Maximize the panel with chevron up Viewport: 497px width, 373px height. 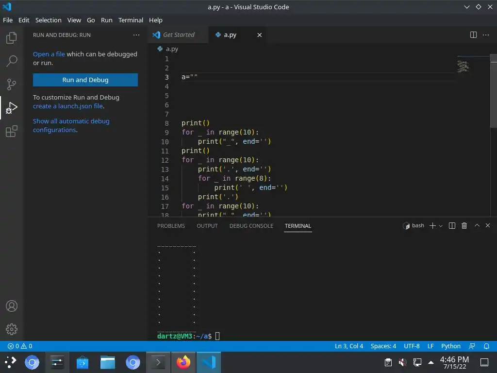[477, 225]
